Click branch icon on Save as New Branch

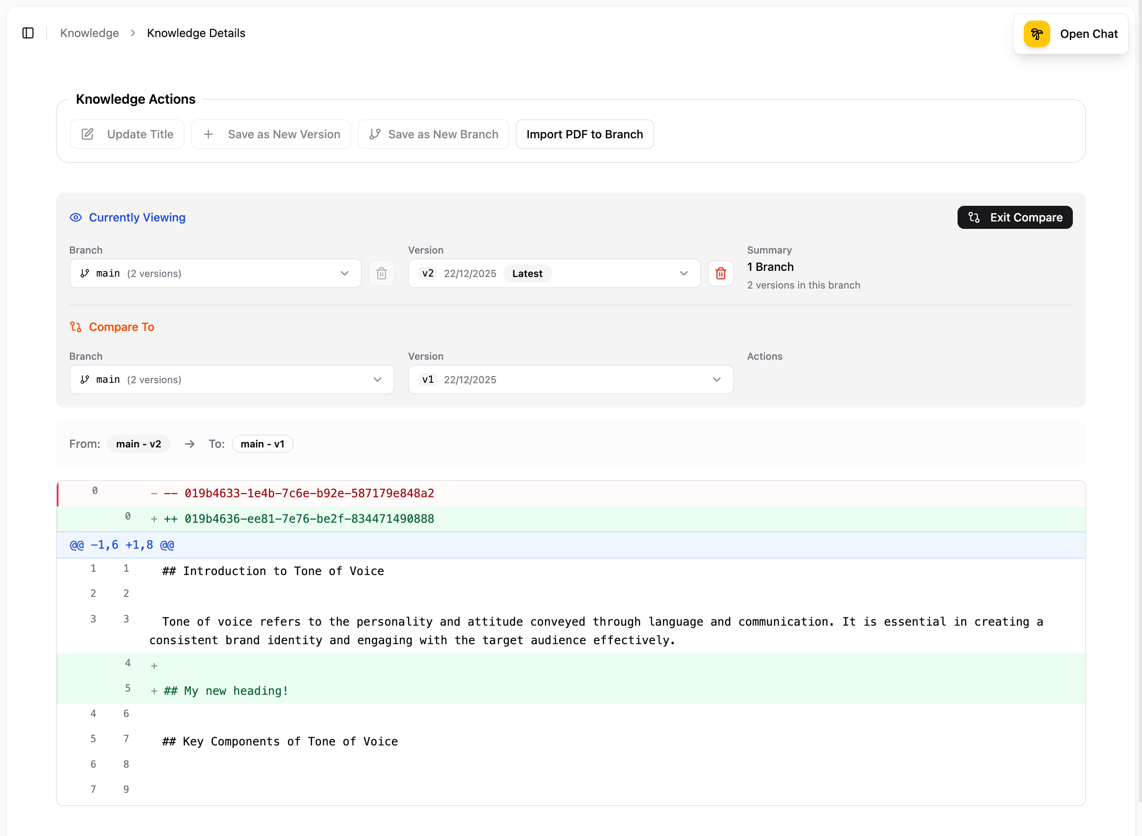(x=375, y=134)
